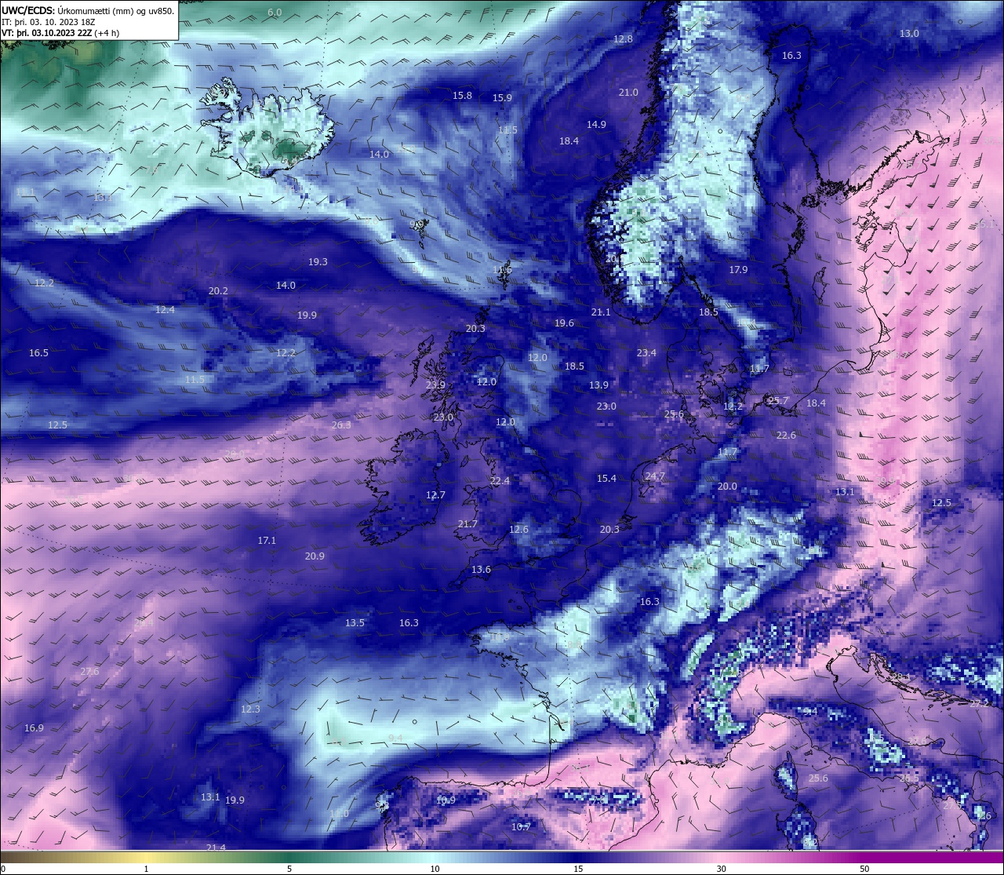Click the 25.7 value label

click(778, 401)
